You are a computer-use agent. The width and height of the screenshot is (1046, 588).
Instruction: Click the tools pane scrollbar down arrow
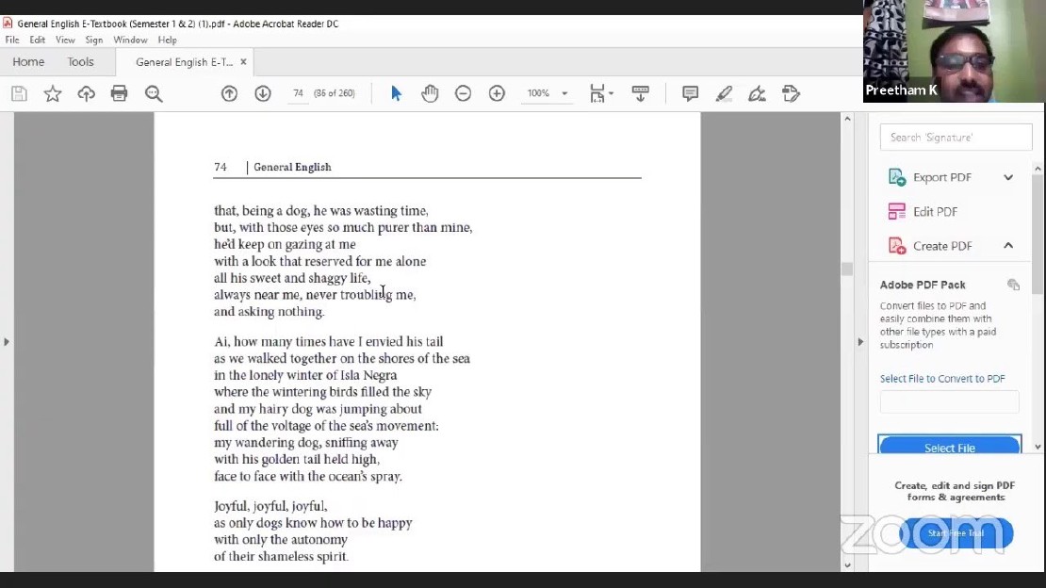pos(1038,447)
